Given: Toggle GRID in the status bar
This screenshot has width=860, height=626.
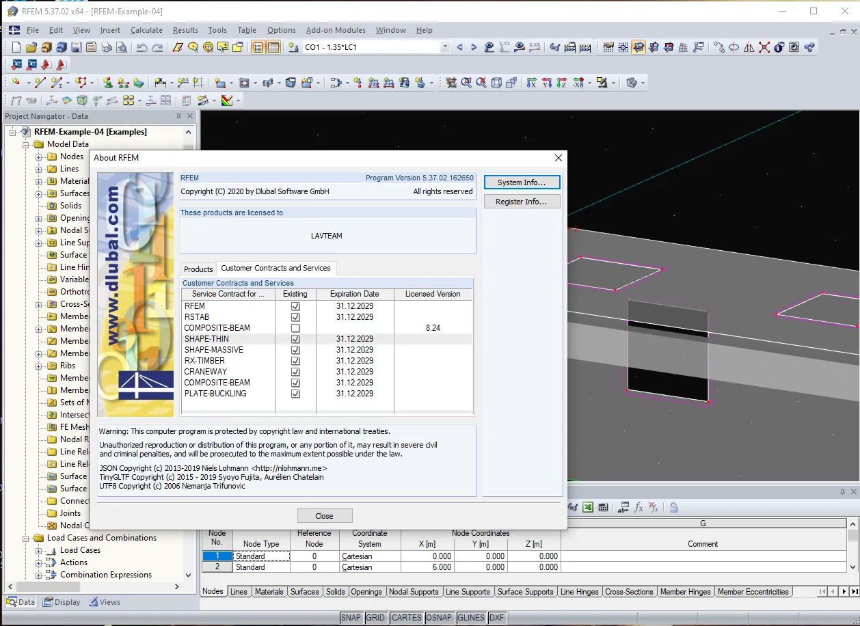Looking at the screenshot, I should pyautogui.click(x=375, y=618).
